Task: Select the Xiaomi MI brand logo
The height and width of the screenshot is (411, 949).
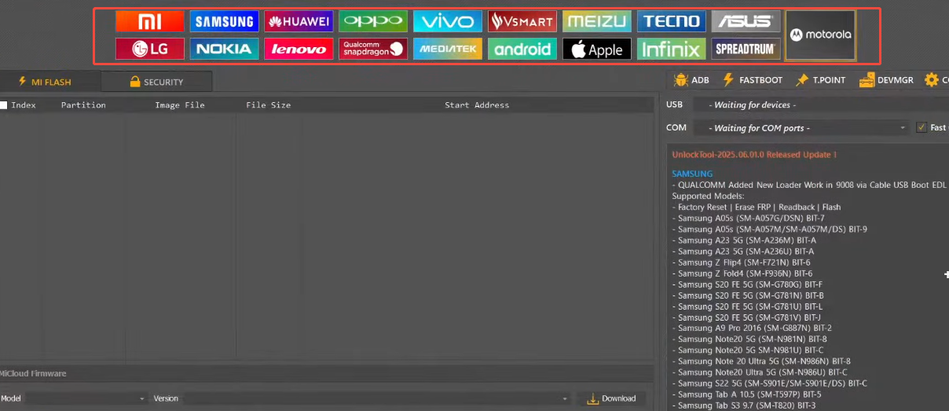Action: pos(149,21)
